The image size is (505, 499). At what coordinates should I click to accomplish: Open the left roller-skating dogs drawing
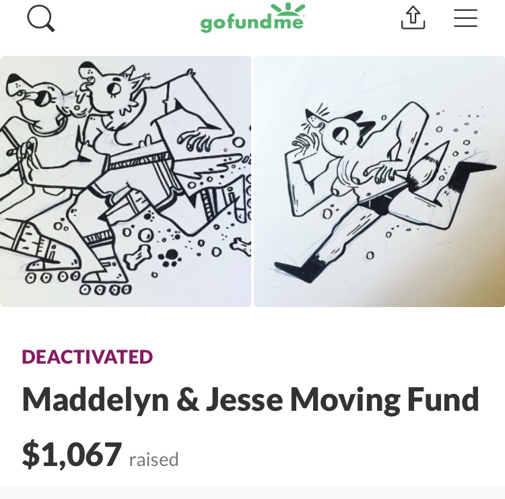tap(125, 181)
